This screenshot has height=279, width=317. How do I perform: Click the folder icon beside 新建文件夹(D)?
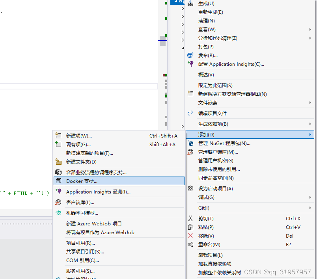pyautogui.click(x=59, y=162)
